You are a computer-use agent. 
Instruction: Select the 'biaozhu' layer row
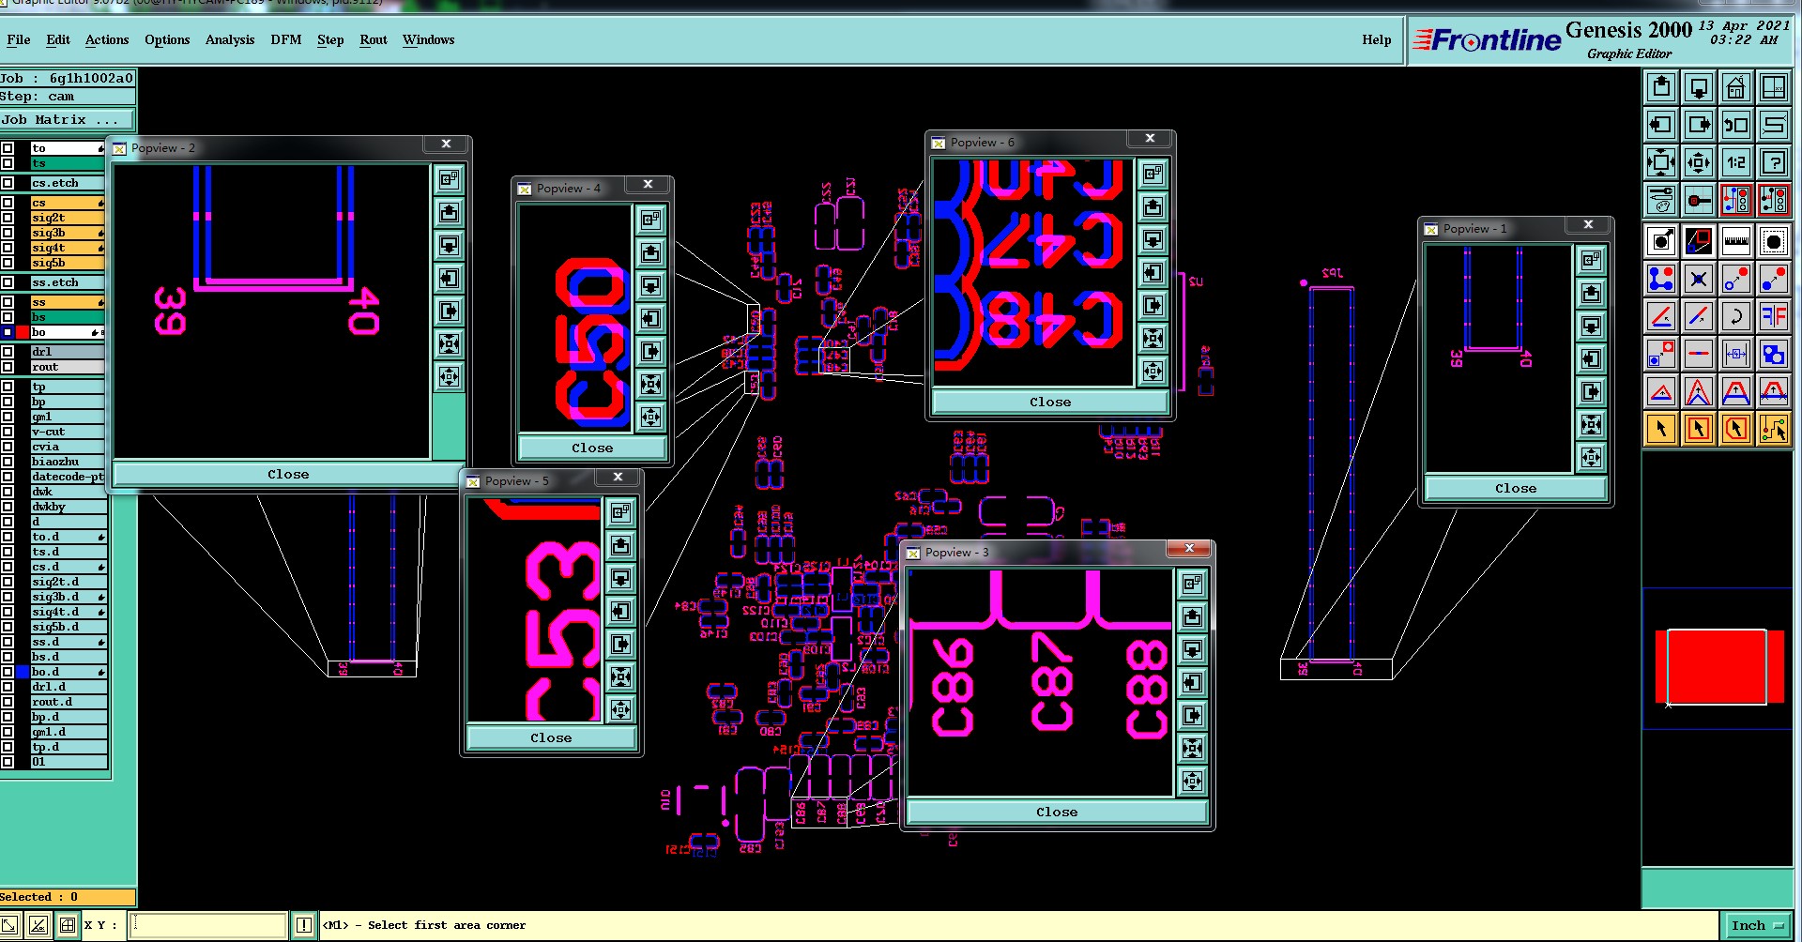click(x=68, y=462)
